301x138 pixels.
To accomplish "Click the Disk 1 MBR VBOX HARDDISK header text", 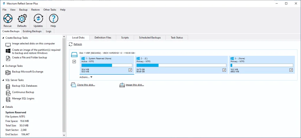I will click(x=107, y=53).
